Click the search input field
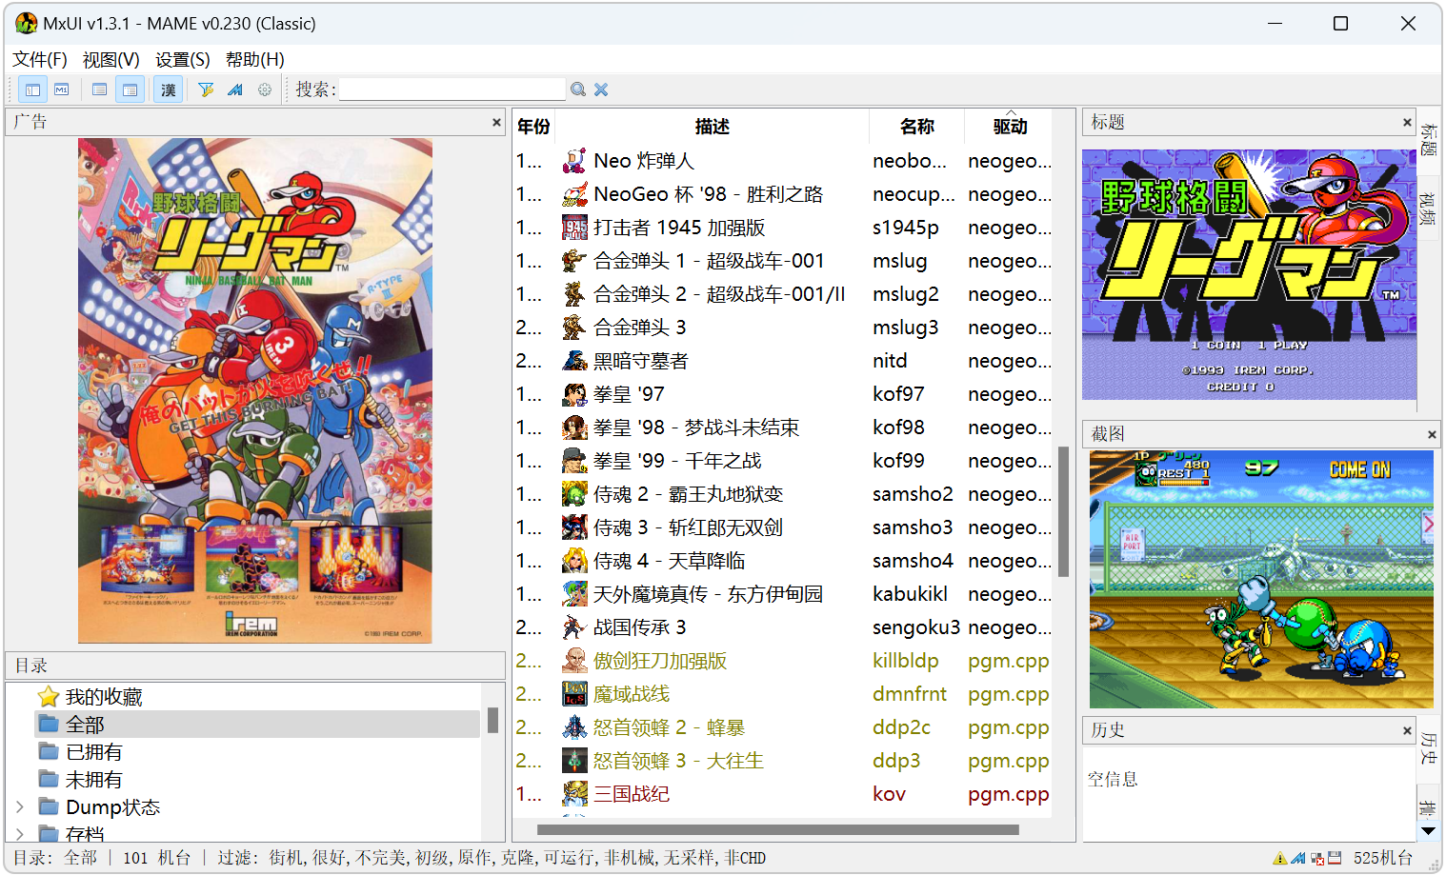Viewport: 1446px width, 875px height. click(x=452, y=89)
